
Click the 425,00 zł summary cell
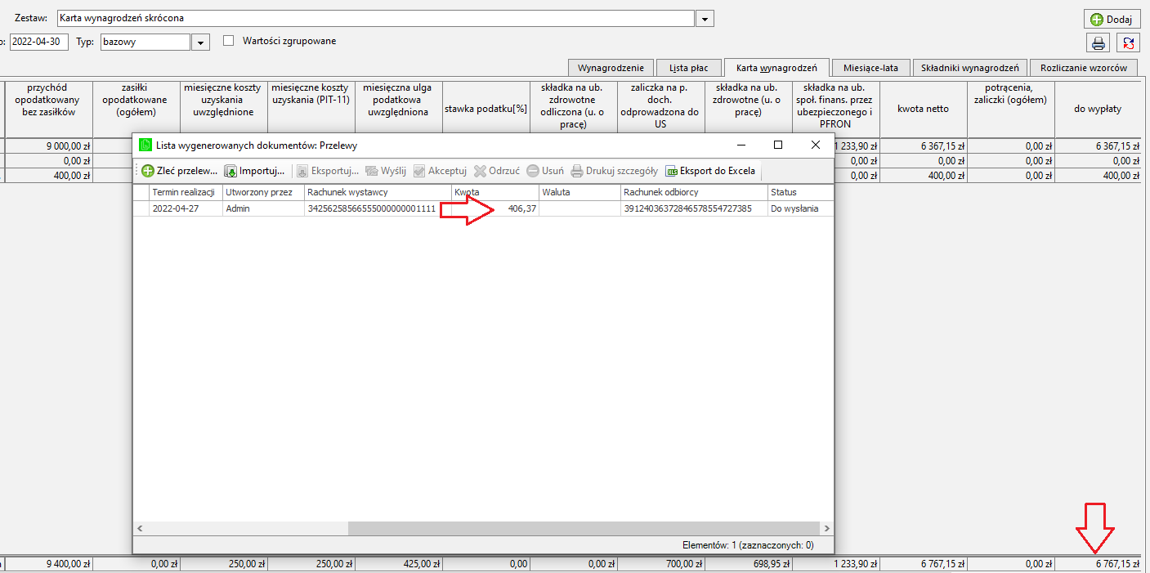(x=399, y=564)
